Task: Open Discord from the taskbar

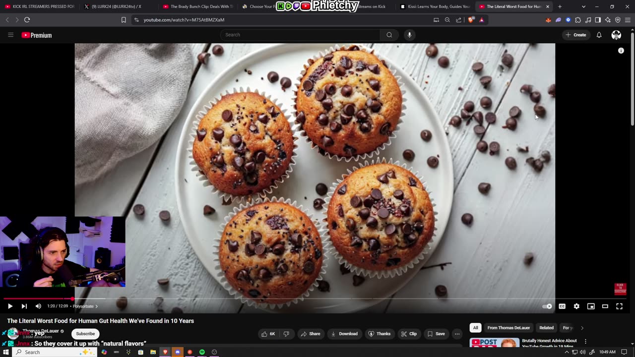Action: tap(178, 352)
